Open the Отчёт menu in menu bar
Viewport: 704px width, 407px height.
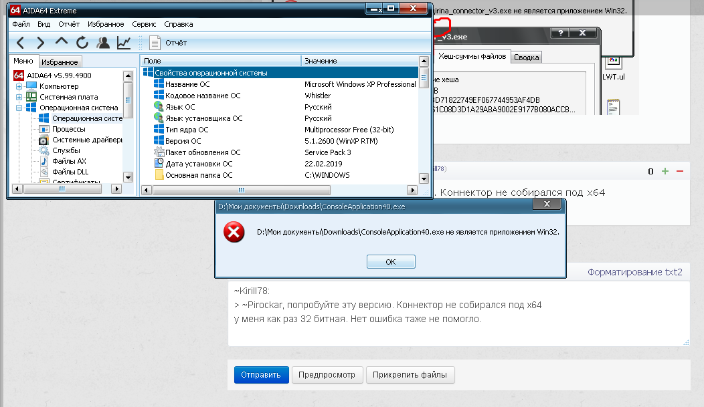[x=69, y=24]
